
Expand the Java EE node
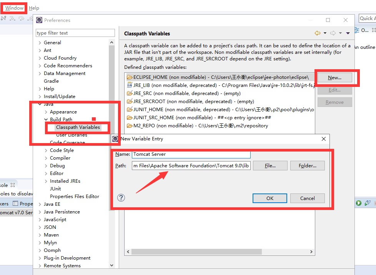tap(40, 204)
